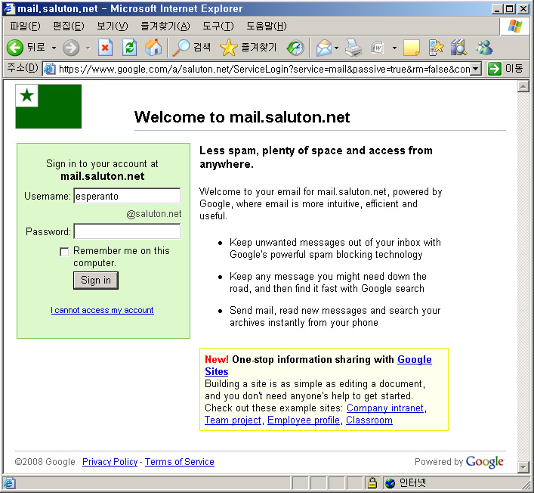Click the phone with star toolbar icon

click(436, 48)
